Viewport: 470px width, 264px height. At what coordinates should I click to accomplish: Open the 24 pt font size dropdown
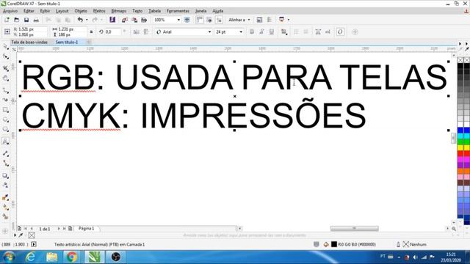(241, 32)
